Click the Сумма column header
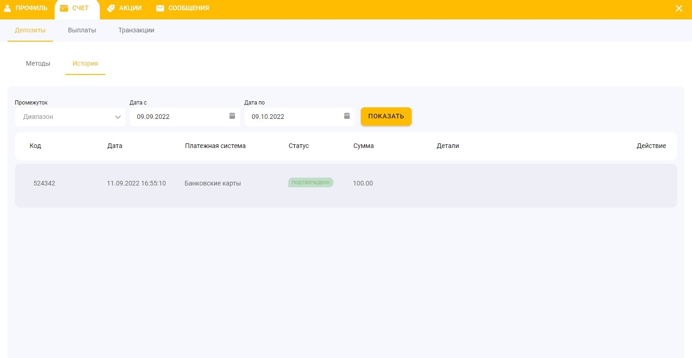Viewport: 692px width, 358px height. pos(363,146)
